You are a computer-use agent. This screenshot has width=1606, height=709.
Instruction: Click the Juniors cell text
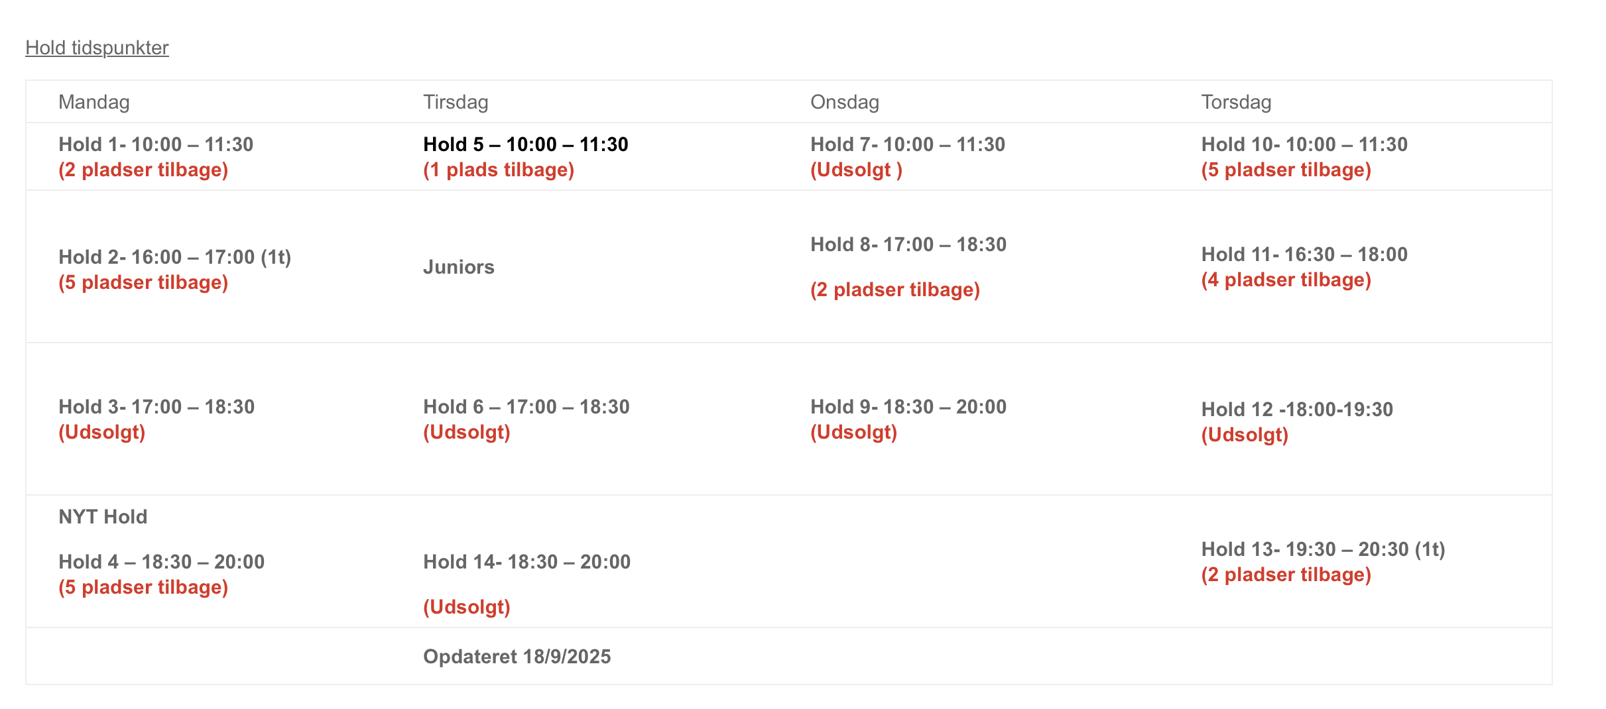coord(458,267)
